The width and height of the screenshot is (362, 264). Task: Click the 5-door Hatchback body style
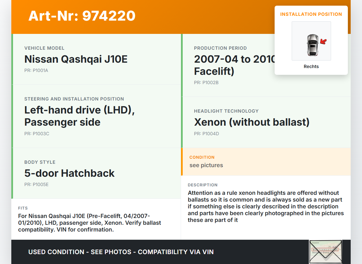point(69,173)
